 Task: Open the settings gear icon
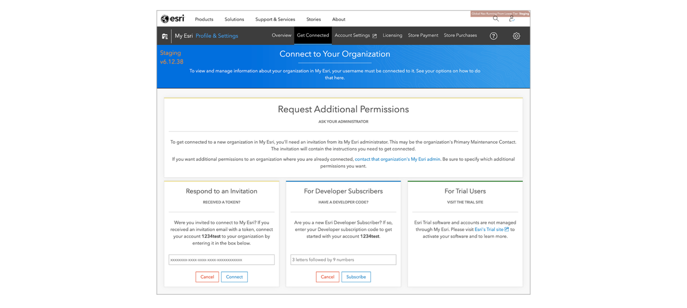(516, 36)
